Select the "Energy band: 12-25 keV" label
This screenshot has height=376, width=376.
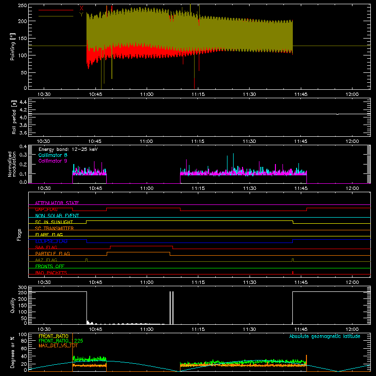click(68, 149)
